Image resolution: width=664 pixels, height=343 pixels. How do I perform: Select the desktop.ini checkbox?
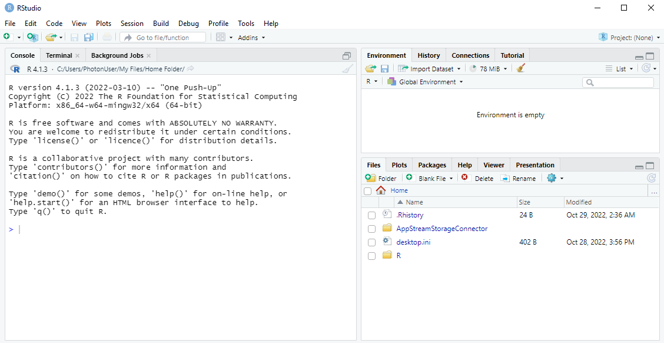click(x=371, y=243)
